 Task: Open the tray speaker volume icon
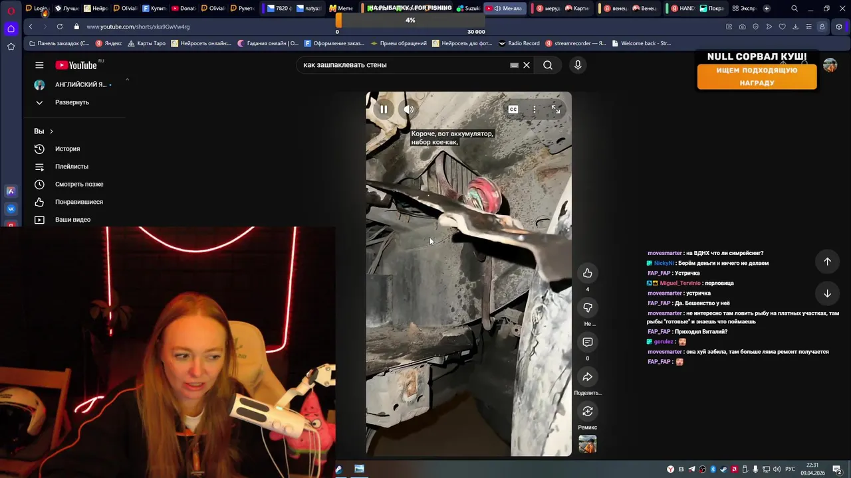[777, 469]
